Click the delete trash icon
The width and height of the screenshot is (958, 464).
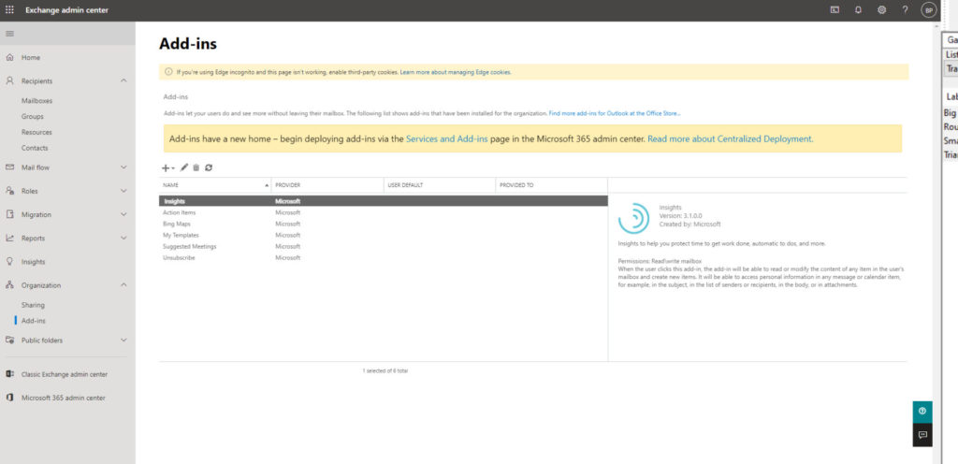[196, 167]
